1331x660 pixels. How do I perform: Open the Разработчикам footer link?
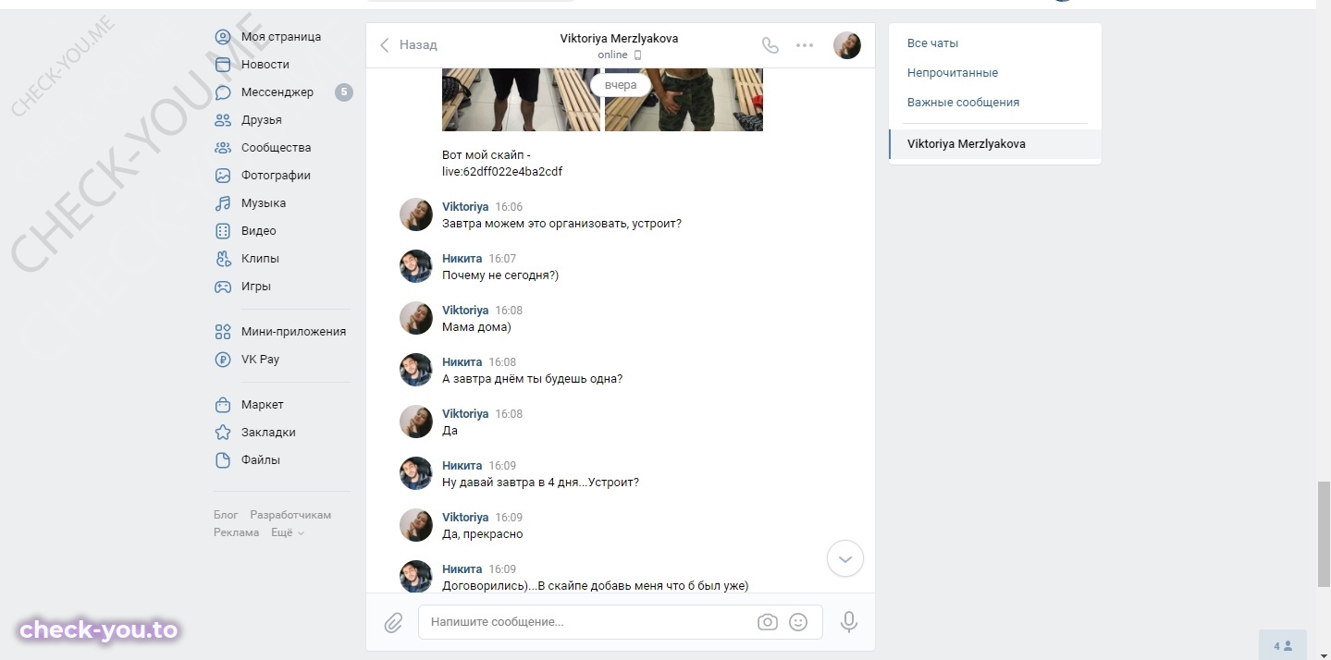point(290,515)
